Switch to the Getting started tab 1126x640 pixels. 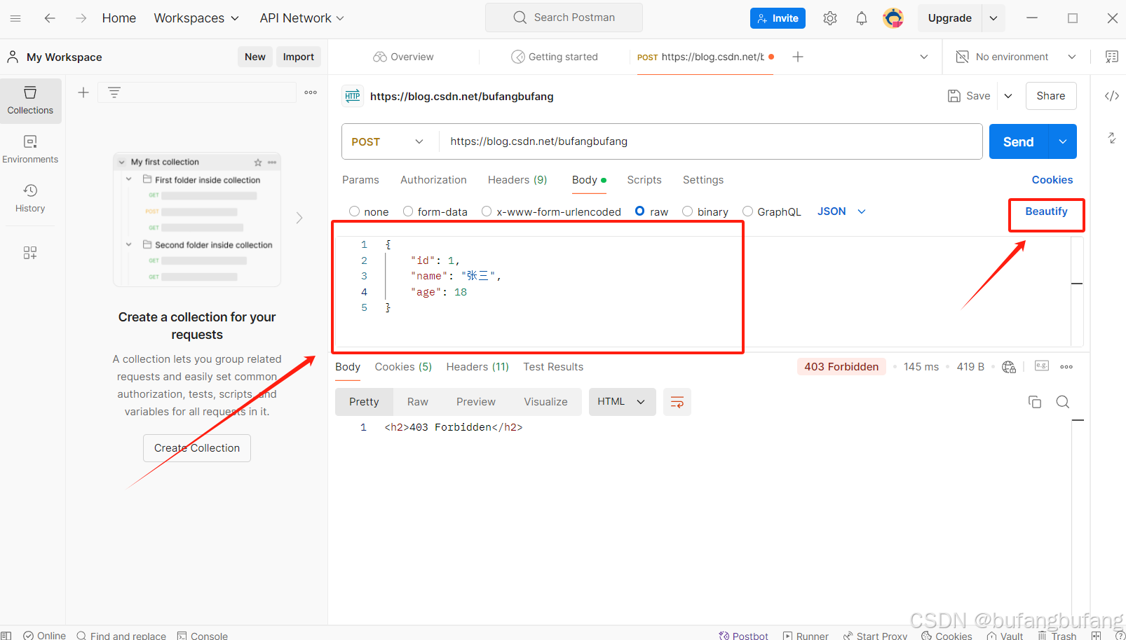pyautogui.click(x=555, y=57)
